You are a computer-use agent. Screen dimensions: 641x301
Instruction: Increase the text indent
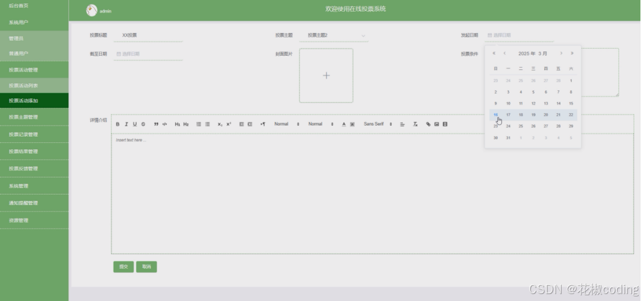[250, 124]
